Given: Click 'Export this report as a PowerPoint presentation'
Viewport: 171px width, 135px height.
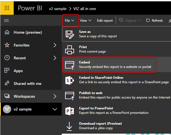Looking at the screenshot, I should [114, 113].
